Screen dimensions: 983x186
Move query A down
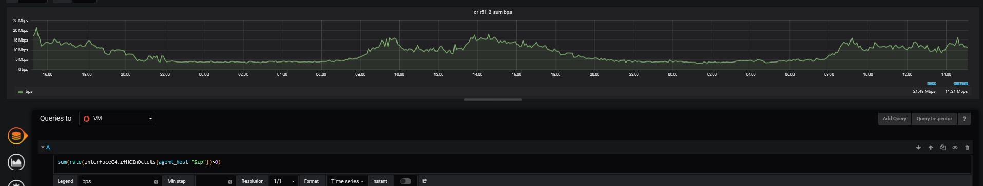(x=918, y=148)
